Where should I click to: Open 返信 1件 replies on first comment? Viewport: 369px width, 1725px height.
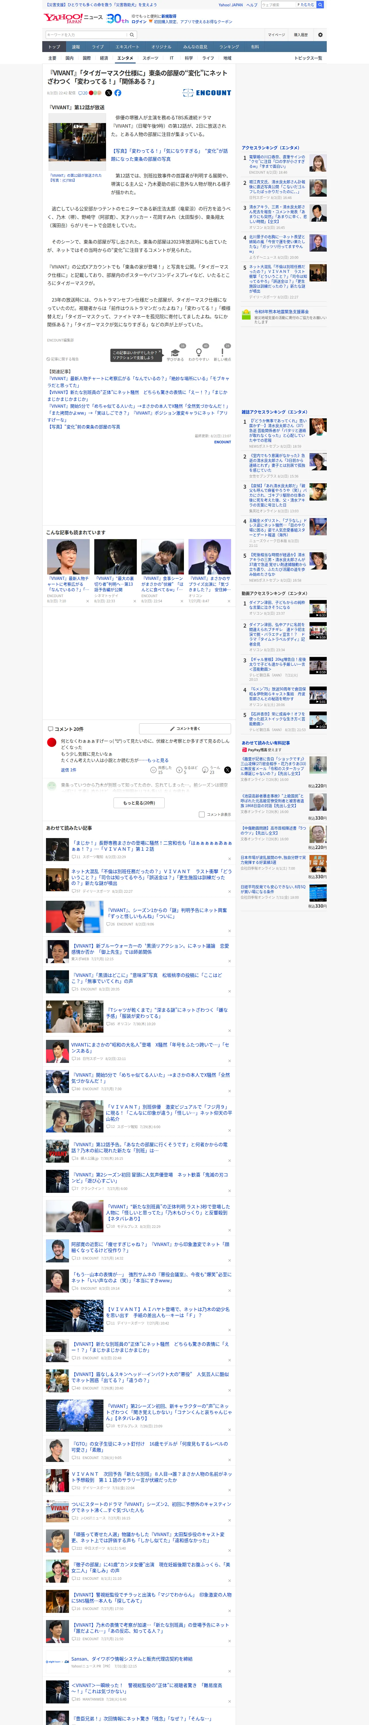tap(68, 770)
